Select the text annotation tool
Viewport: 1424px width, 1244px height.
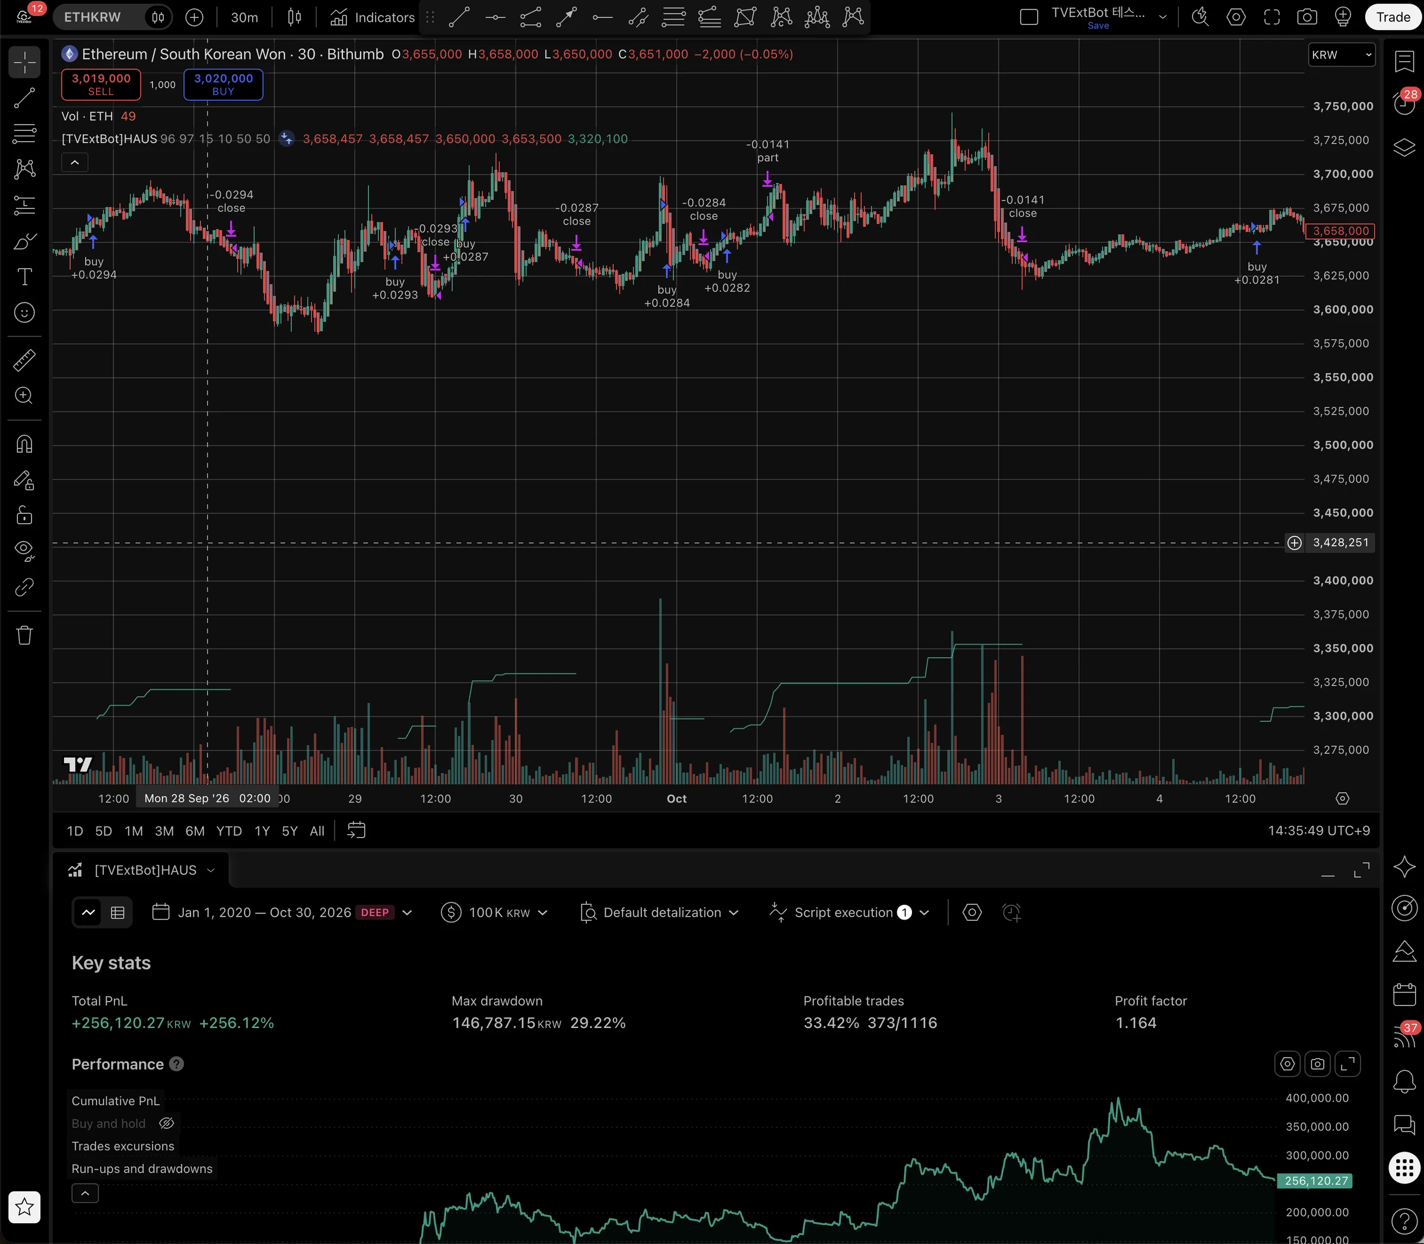tap(24, 276)
